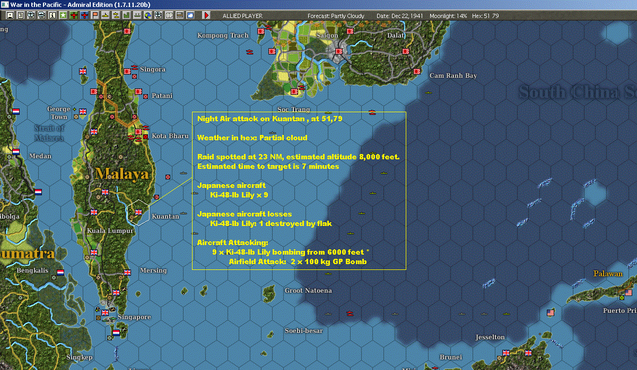Click the Kuantan city label
The width and height of the screenshot is (637, 370).
[x=165, y=216]
